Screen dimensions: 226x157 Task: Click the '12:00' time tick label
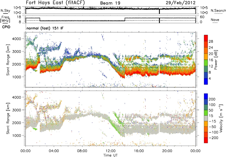tap(110, 151)
